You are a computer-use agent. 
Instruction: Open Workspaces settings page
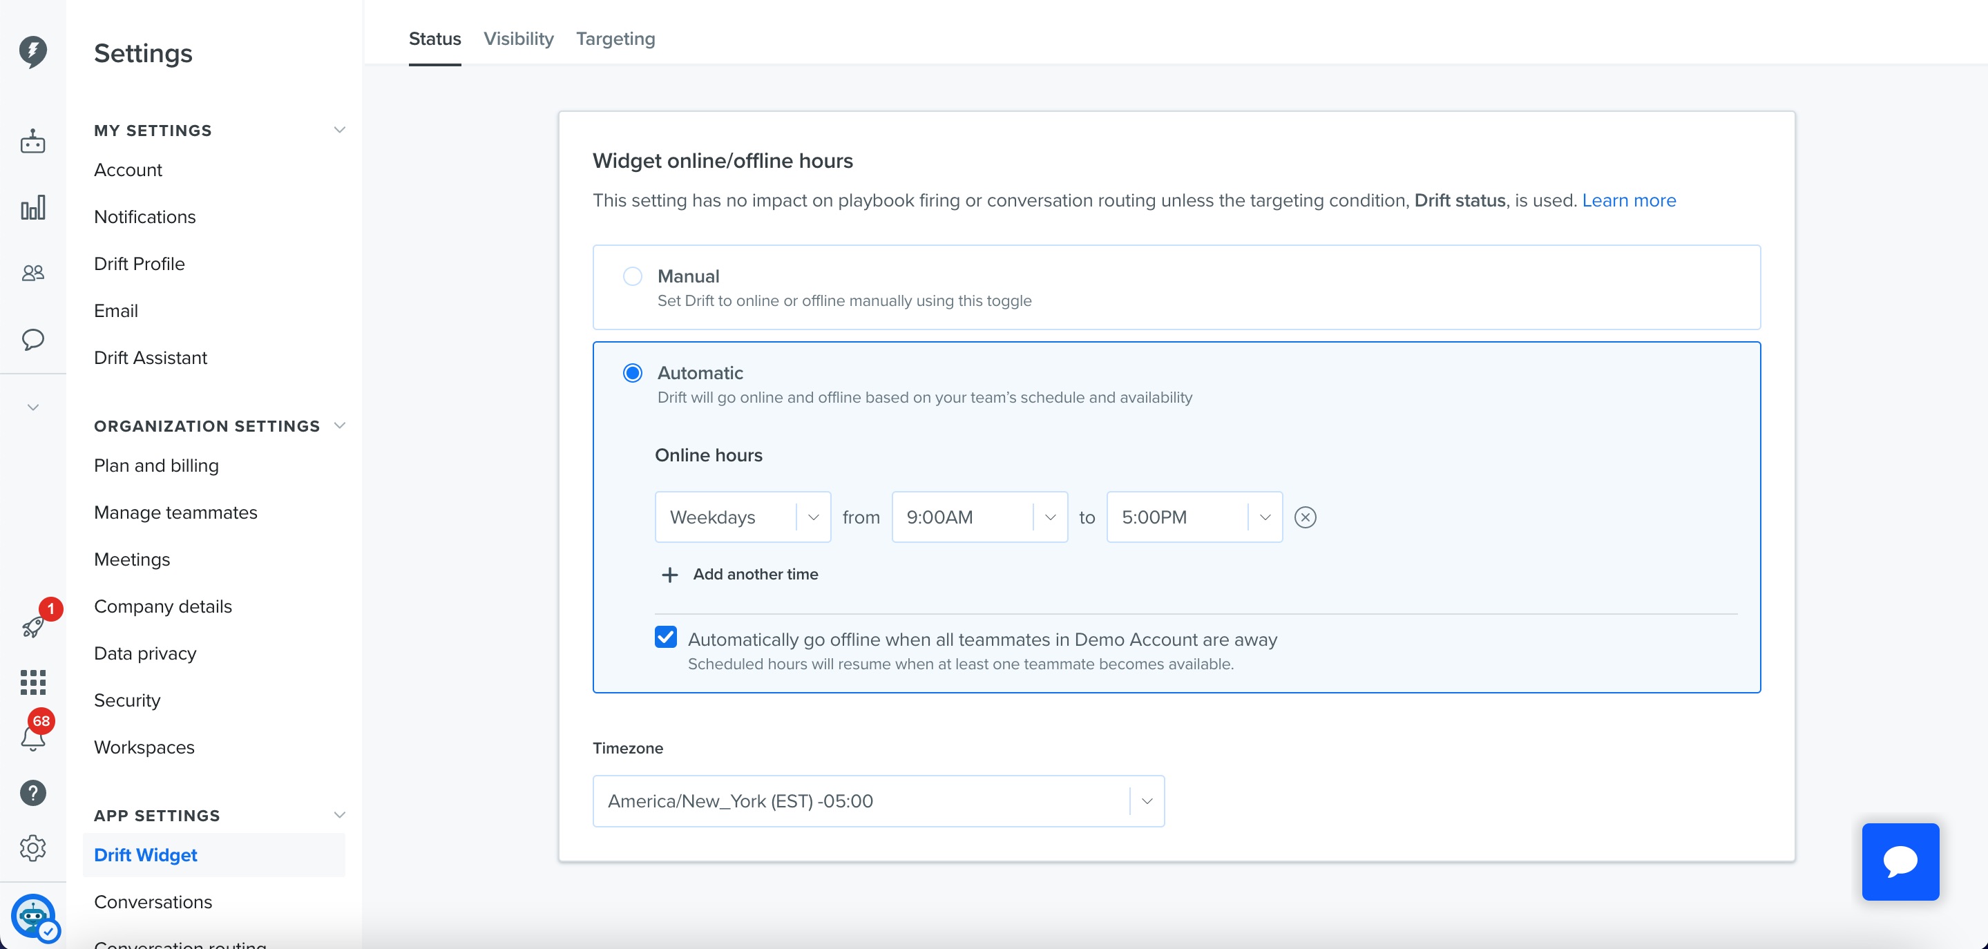tap(144, 747)
